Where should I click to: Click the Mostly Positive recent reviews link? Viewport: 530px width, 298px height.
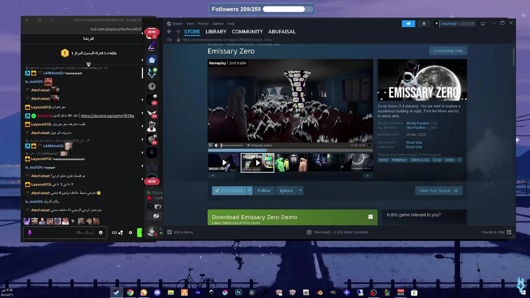(417, 123)
